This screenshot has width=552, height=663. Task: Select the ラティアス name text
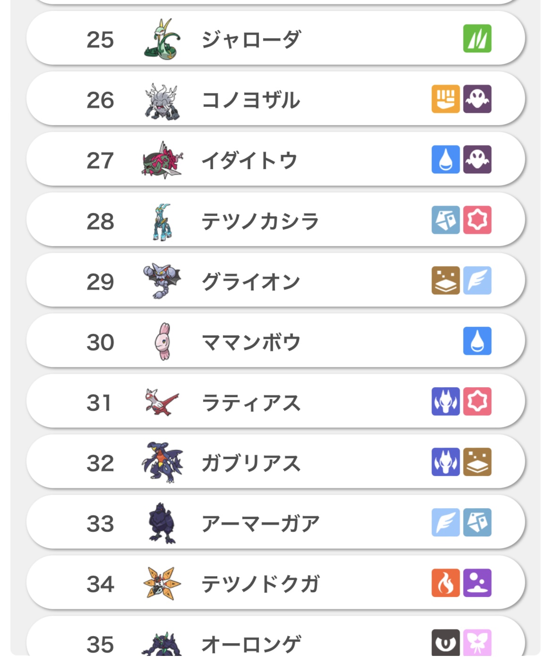point(251,403)
